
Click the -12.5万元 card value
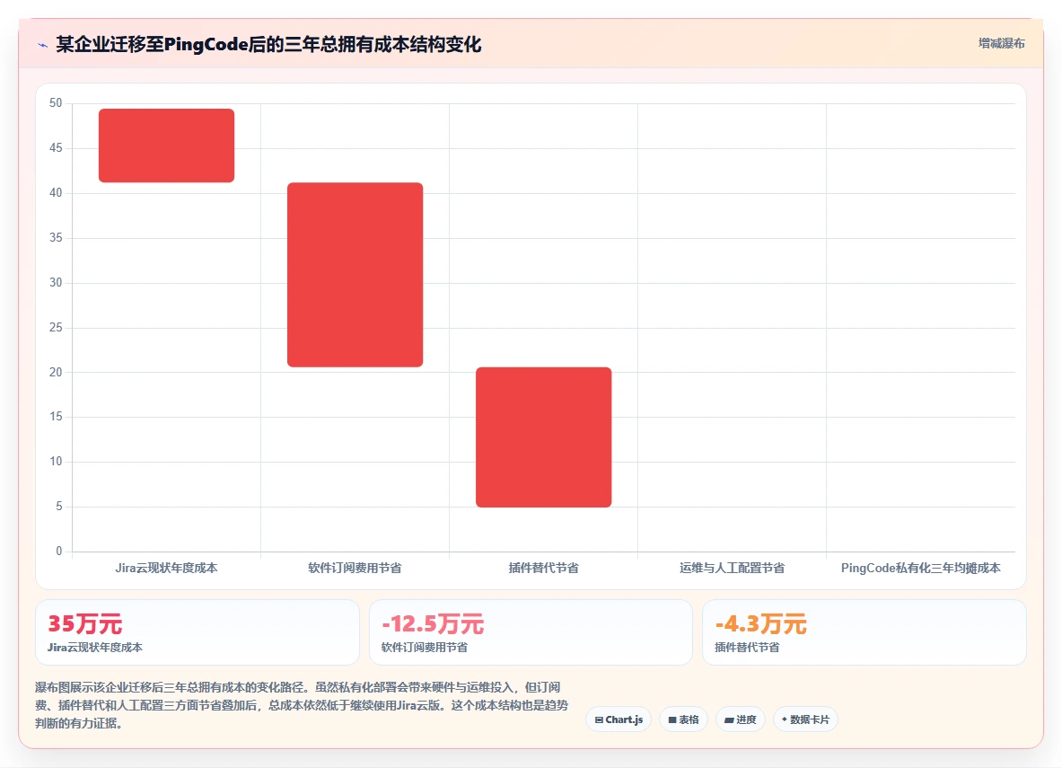coord(433,623)
